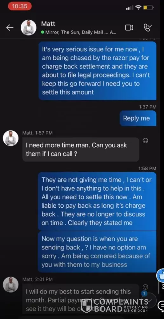The width and height of the screenshot is (164, 319).
Task: Tap the red 10:35 recording indicator
Action: pyautogui.click(x=20, y=6)
